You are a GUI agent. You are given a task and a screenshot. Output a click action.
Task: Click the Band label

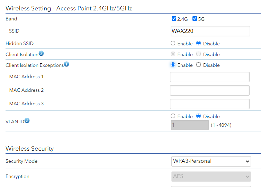(x=11, y=19)
